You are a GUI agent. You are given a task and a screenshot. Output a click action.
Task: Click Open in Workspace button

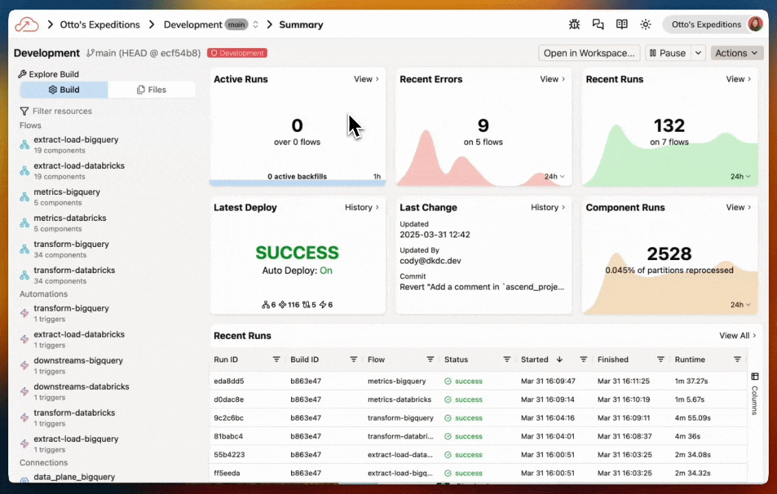click(589, 53)
